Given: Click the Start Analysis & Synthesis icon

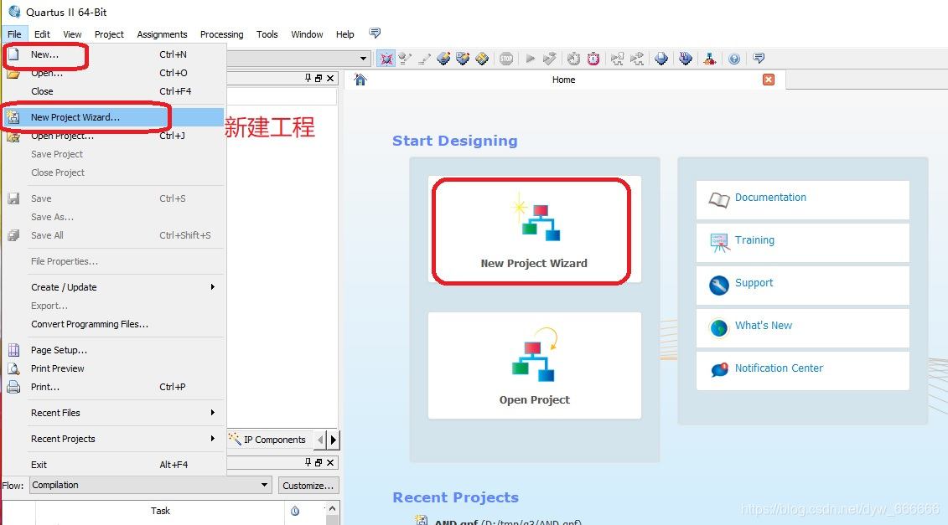Looking at the screenshot, I should pos(550,59).
